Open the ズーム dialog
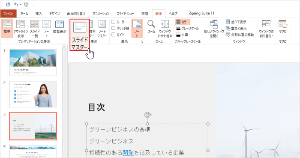 [151, 26]
